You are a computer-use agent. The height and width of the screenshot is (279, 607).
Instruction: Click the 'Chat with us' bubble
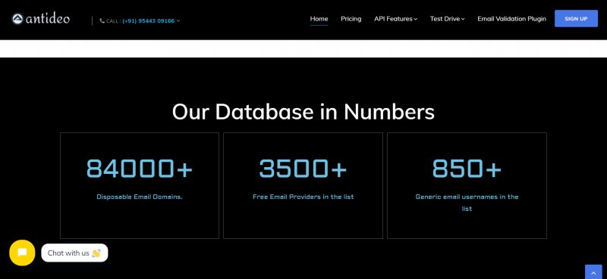[74, 253]
